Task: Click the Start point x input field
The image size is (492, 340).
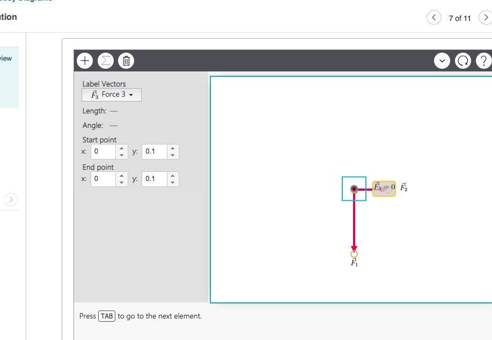Action: pos(105,151)
